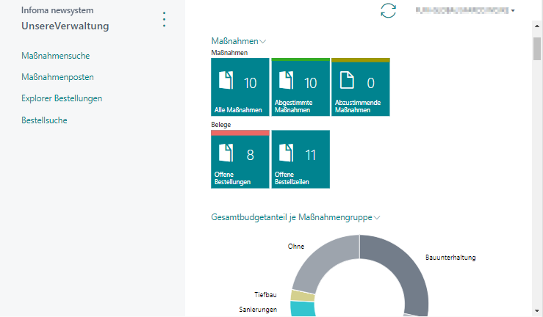The image size is (543, 317).
Task: Open the Alle Maßnahmen tile
Action: tap(240, 87)
